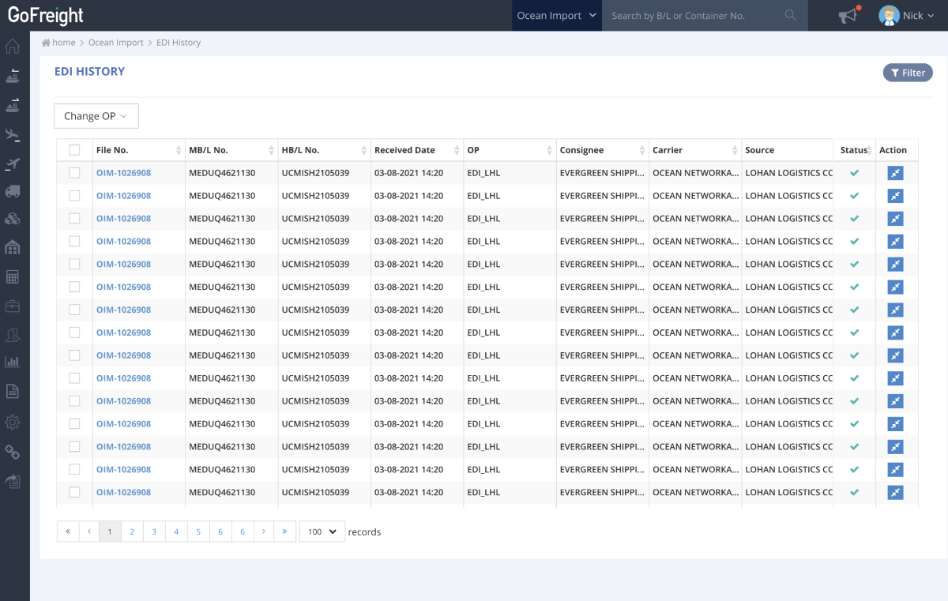Viewport: 948px width, 601px height.
Task: Open the truck module in the sidebar
Action: [12, 191]
